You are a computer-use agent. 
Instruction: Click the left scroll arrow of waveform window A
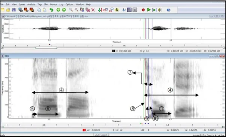click(2, 48)
